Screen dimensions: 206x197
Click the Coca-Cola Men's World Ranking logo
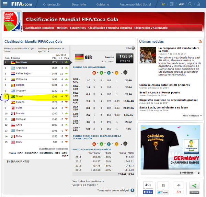12,21
